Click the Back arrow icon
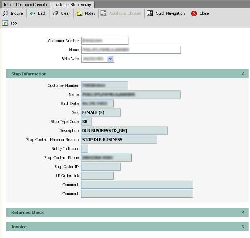 33,13
